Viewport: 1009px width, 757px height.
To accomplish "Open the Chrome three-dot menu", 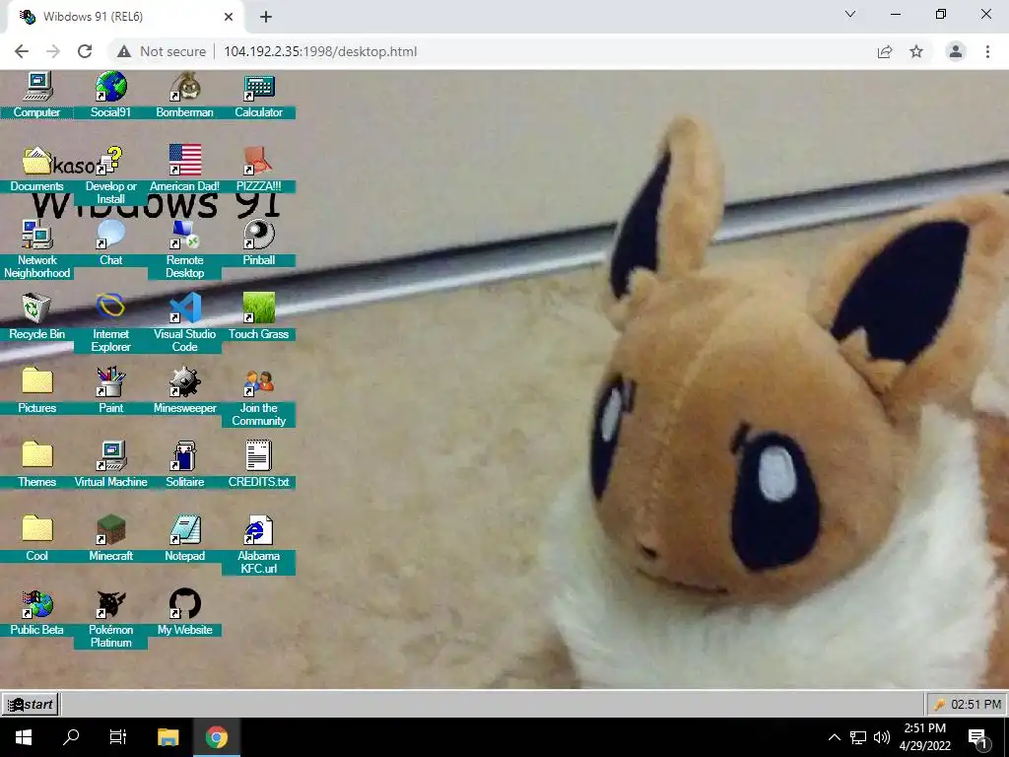I will [x=987, y=51].
